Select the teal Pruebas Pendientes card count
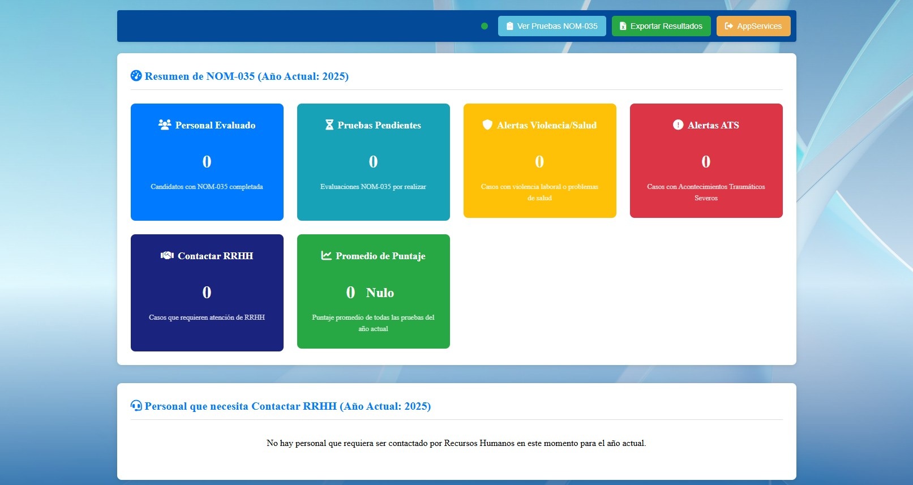 point(373,162)
